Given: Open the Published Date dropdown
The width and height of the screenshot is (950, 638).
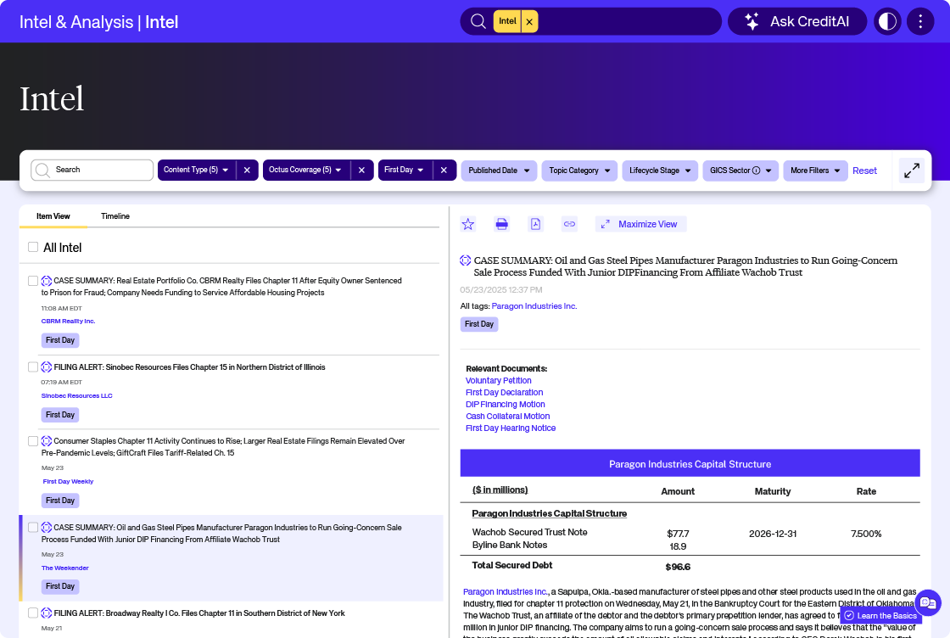Looking at the screenshot, I should tap(499, 171).
